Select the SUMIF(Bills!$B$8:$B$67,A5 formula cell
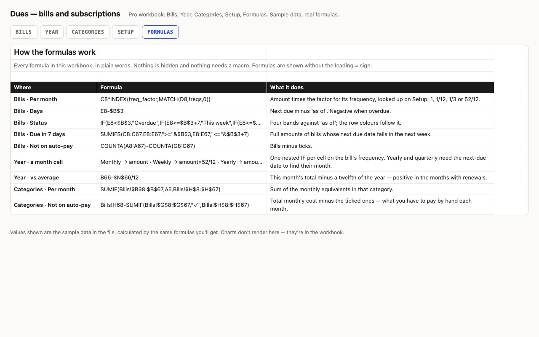 (182, 190)
